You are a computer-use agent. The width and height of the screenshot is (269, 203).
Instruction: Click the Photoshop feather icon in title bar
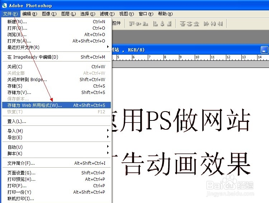pyautogui.click(x=4, y=6)
